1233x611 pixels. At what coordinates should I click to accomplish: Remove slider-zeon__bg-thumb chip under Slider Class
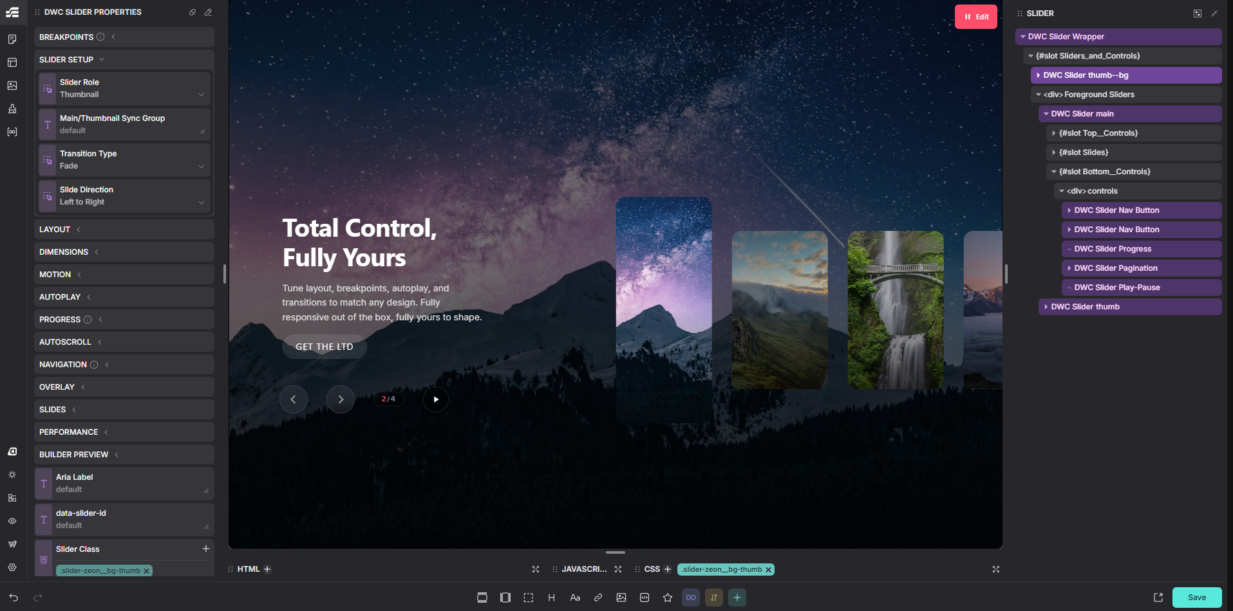pyautogui.click(x=146, y=571)
